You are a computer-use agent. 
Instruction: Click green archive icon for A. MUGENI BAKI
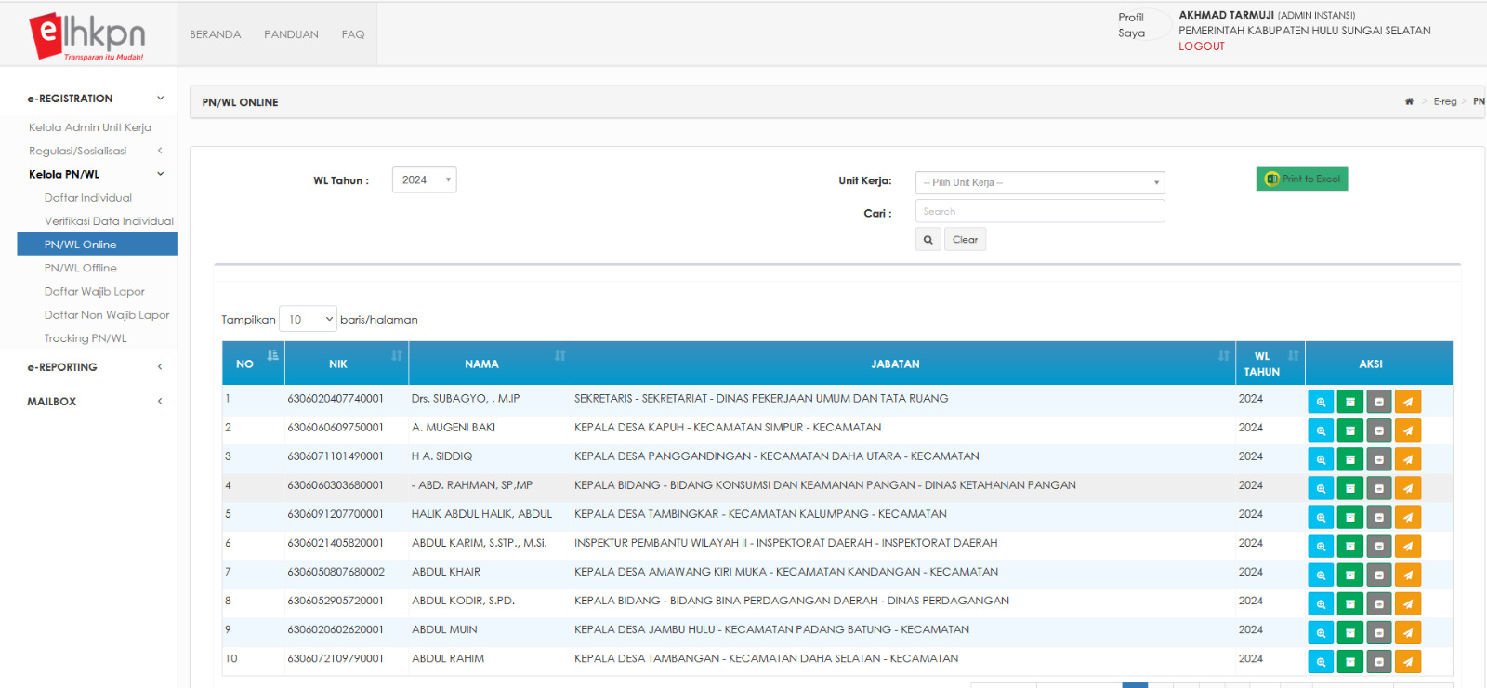pyautogui.click(x=1349, y=430)
